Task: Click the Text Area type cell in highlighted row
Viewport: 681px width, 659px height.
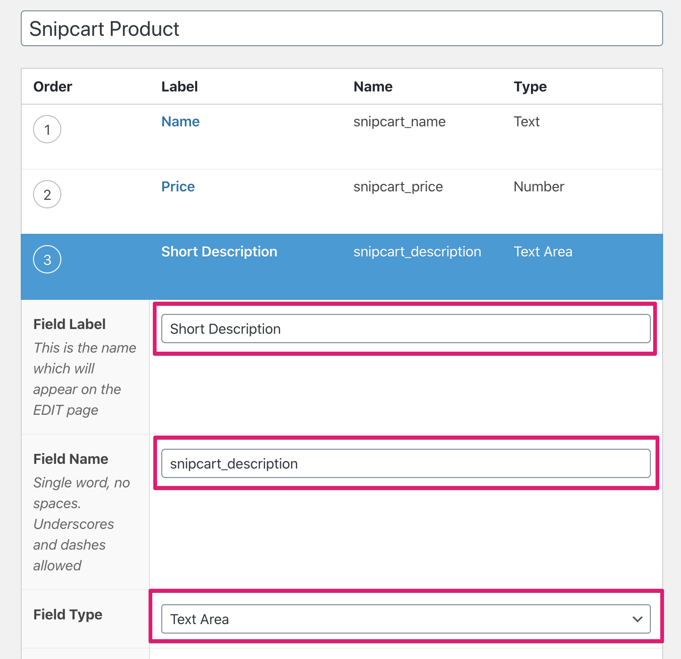Action: [543, 252]
